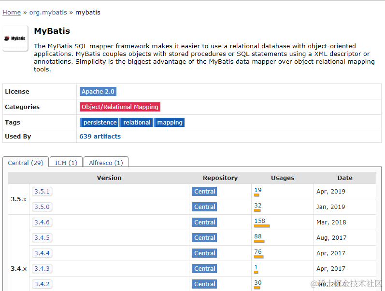Click Central repository badge for 3.4.5

tap(204, 238)
